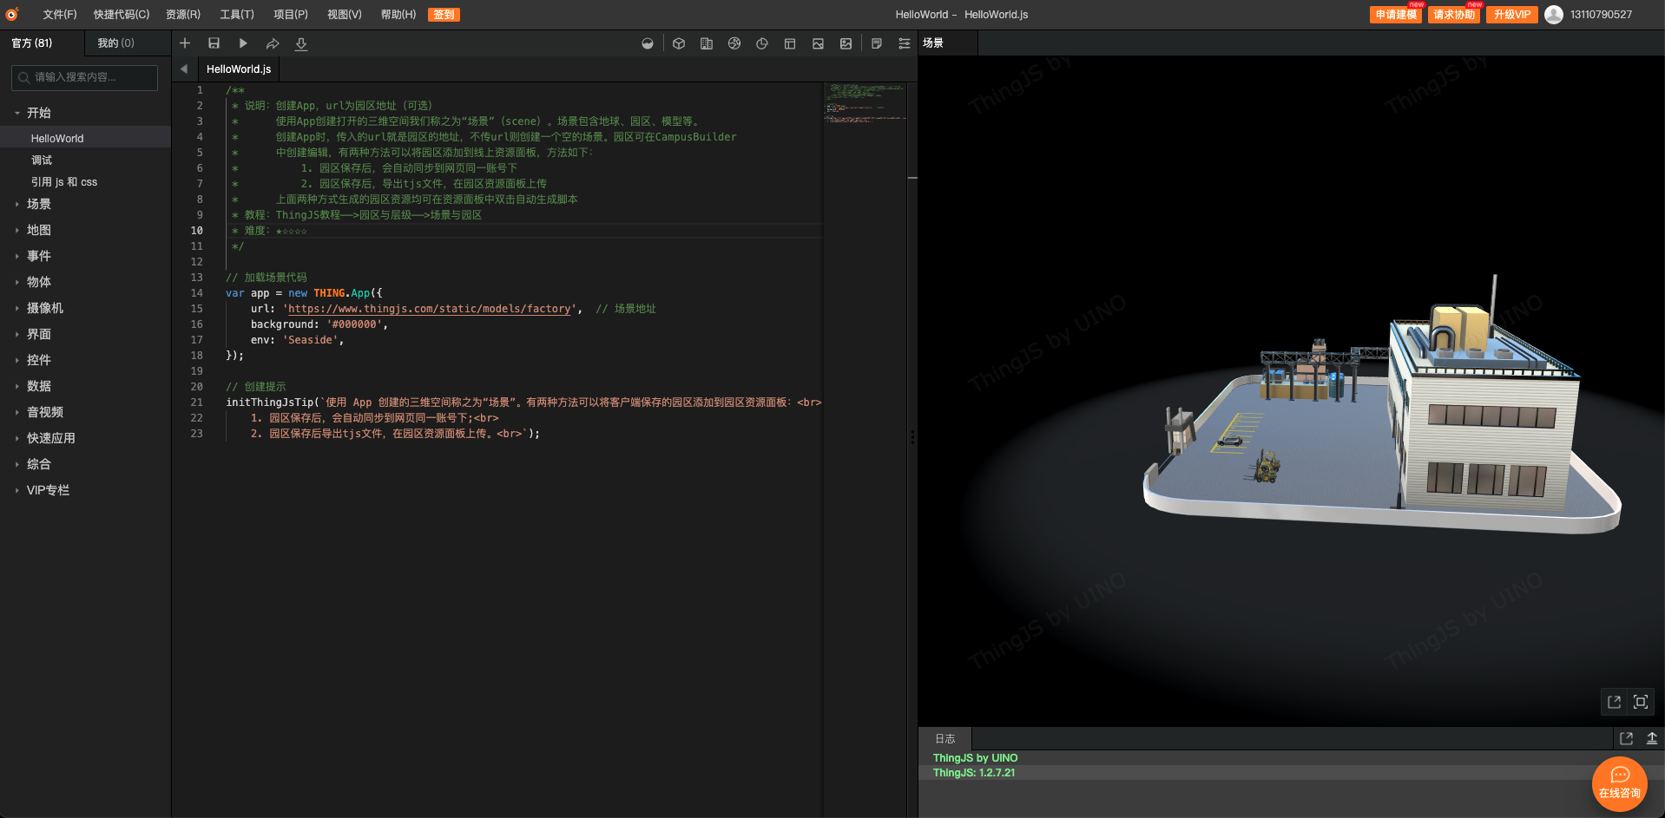This screenshot has width=1665, height=818.
Task: Click the search input field in sidebar
Action: click(x=84, y=77)
